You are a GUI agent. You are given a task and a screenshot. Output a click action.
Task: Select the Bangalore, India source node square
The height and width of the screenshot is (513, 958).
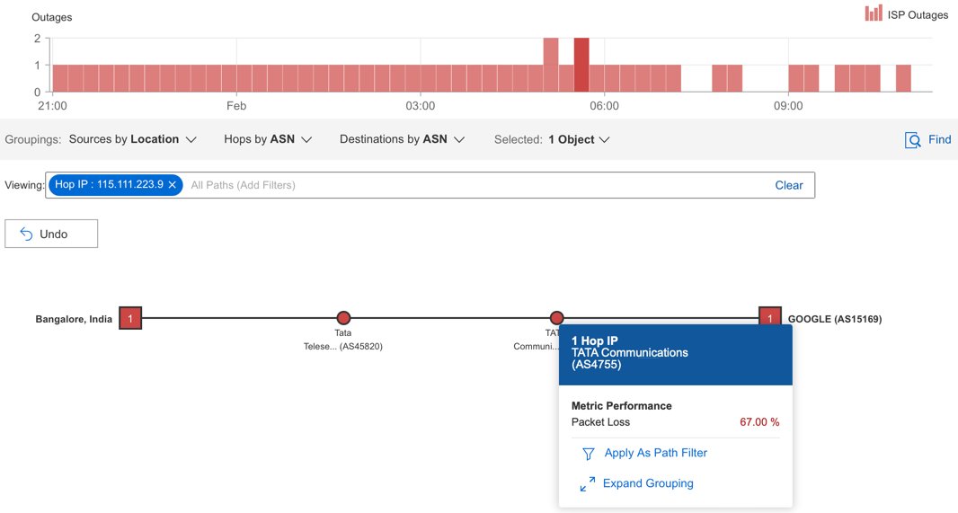coord(130,318)
